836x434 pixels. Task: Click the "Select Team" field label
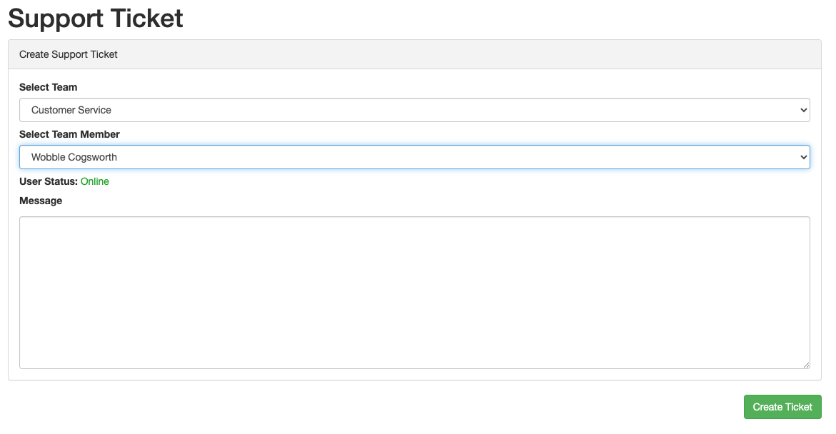[49, 87]
